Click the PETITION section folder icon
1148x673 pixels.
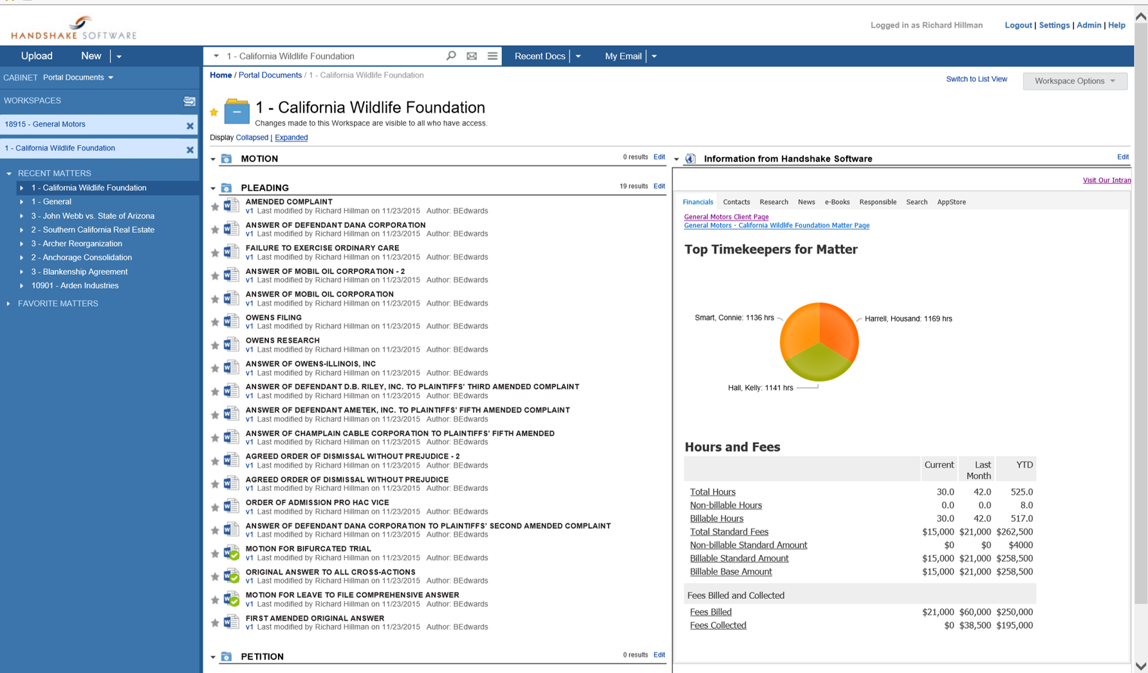pyautogui.click(x=227, y=657)
